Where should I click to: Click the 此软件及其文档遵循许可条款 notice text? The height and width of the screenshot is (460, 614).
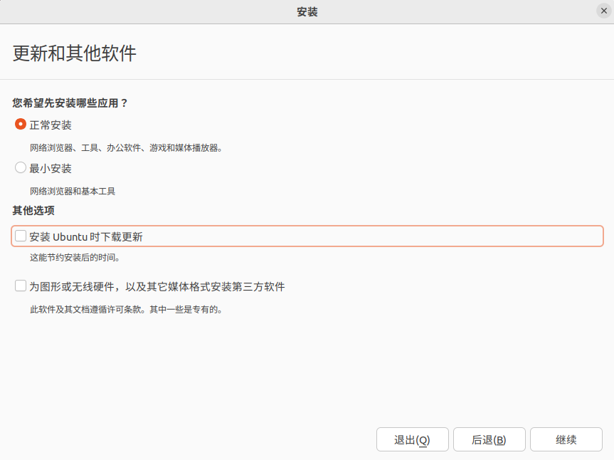pyautogui.click(x=126, y=309)
